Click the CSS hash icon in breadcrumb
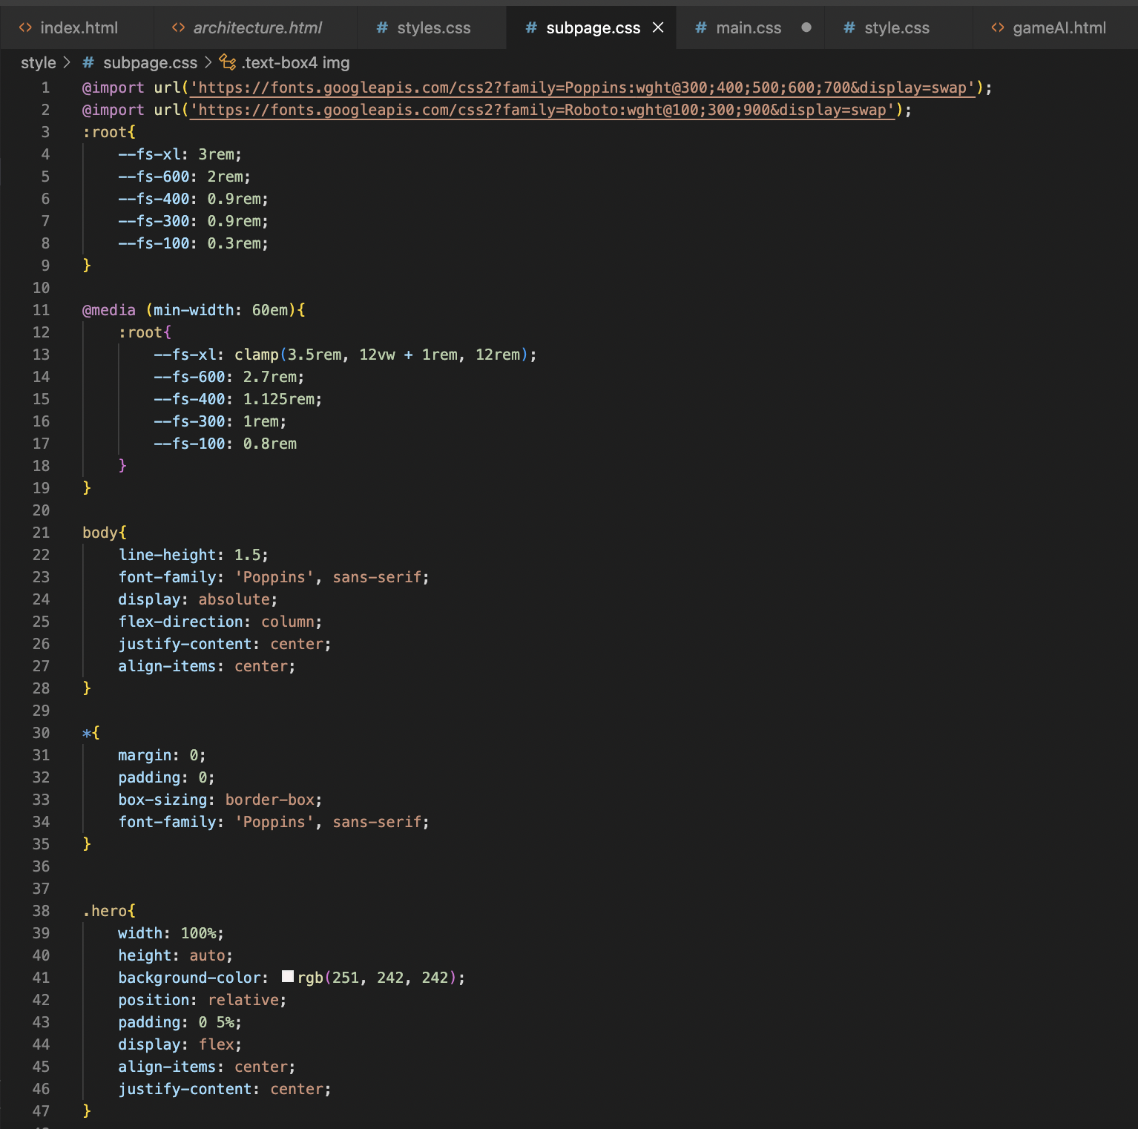 click(88, 63)
